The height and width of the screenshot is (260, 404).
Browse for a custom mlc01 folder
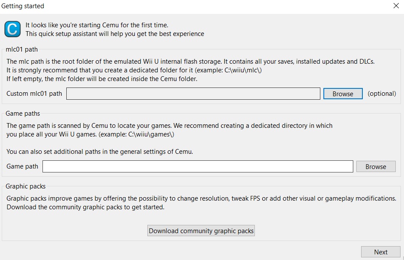click(x=342, y=94)
